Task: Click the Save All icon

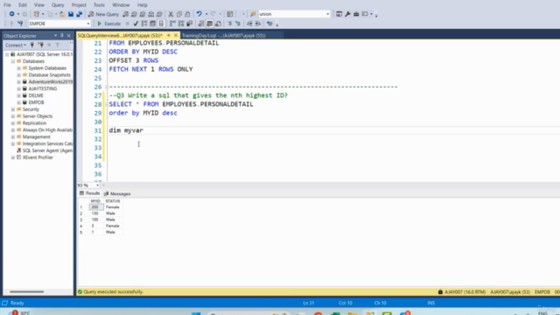Action: tap(80, 14)
